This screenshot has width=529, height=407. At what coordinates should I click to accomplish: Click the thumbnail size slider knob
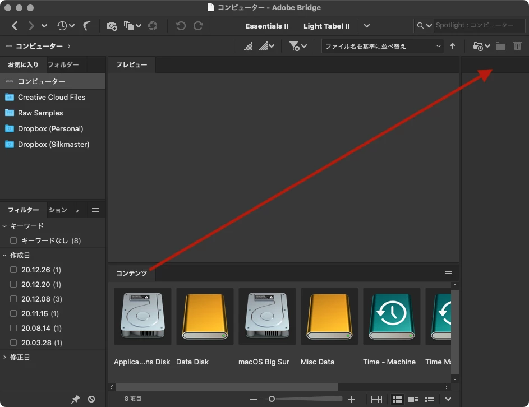coord(272,399)
